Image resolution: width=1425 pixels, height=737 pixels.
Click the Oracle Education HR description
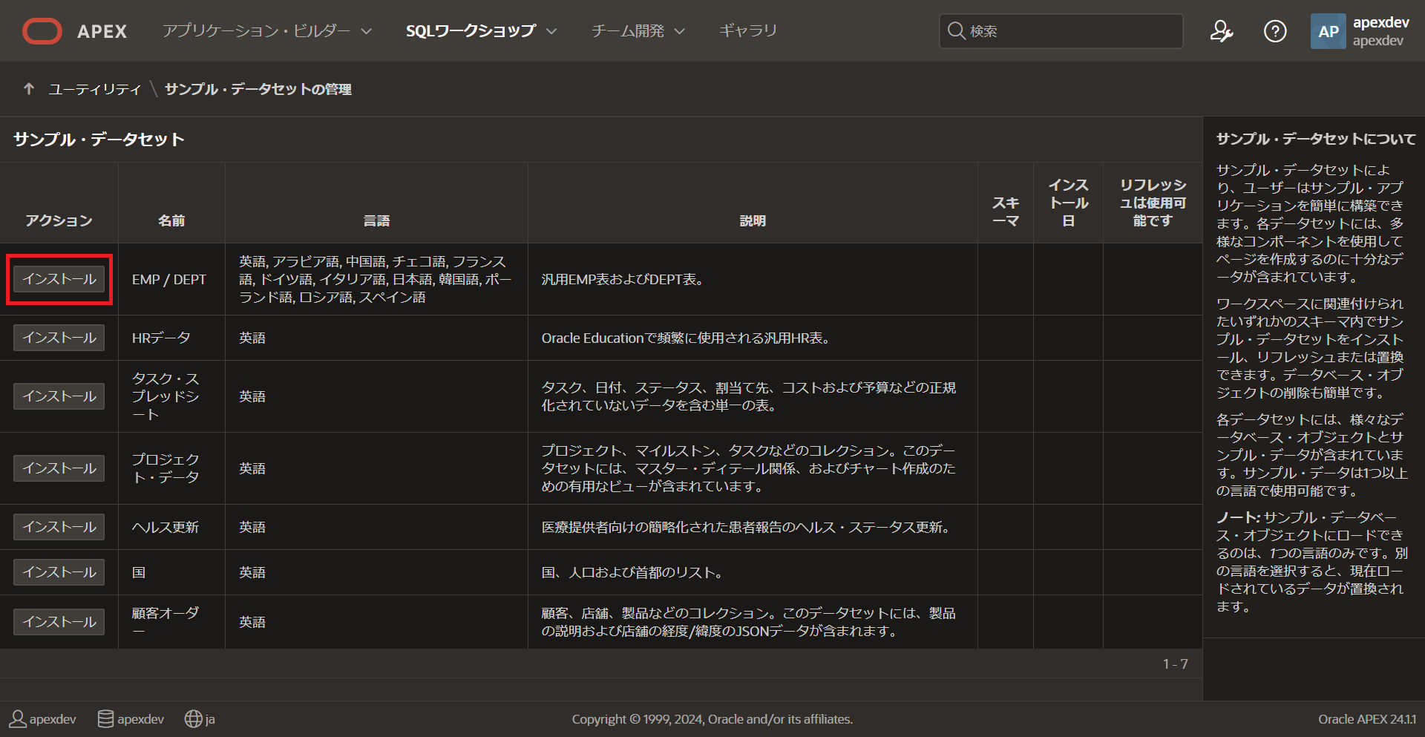pyautogui.click(x=686, y=338)
